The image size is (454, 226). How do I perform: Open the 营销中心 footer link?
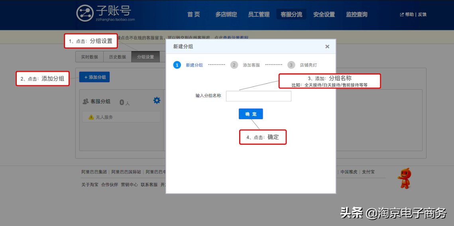click(129, 185)
